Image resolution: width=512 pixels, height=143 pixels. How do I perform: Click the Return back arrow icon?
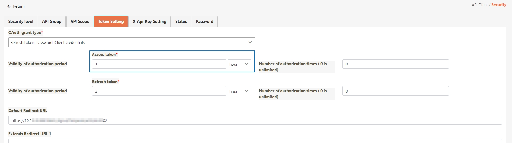[x=9, y=6]
